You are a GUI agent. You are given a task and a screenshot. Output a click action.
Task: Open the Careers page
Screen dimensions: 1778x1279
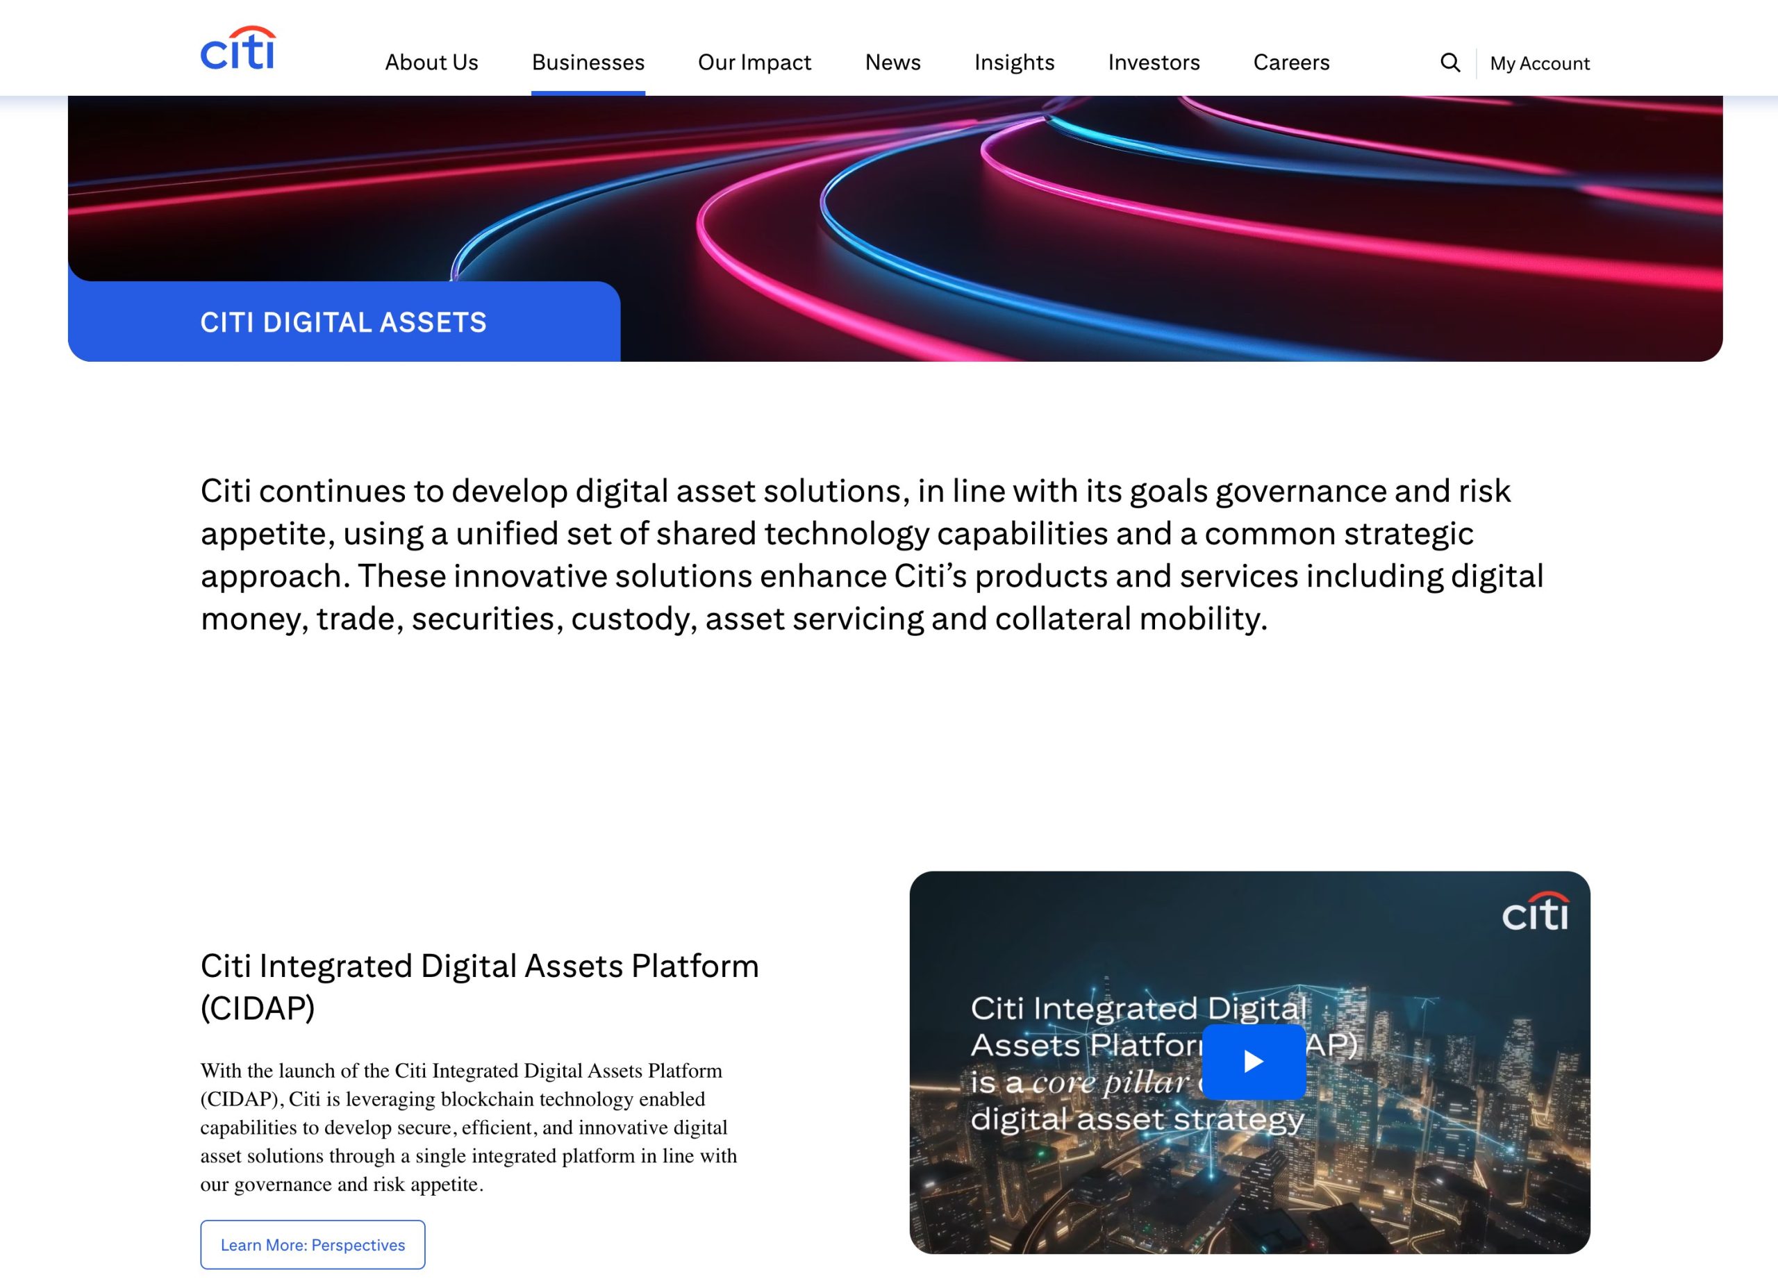pos(1290,62)
